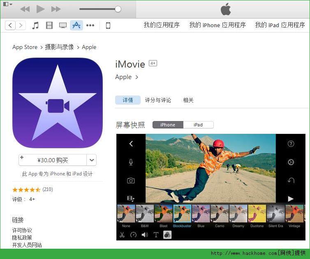Open the iTunes window menu icon
Screen dimensions: 310x259
click(x=8, y=4)
